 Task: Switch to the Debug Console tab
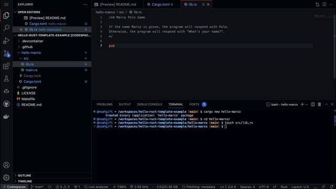click(150, 104)
